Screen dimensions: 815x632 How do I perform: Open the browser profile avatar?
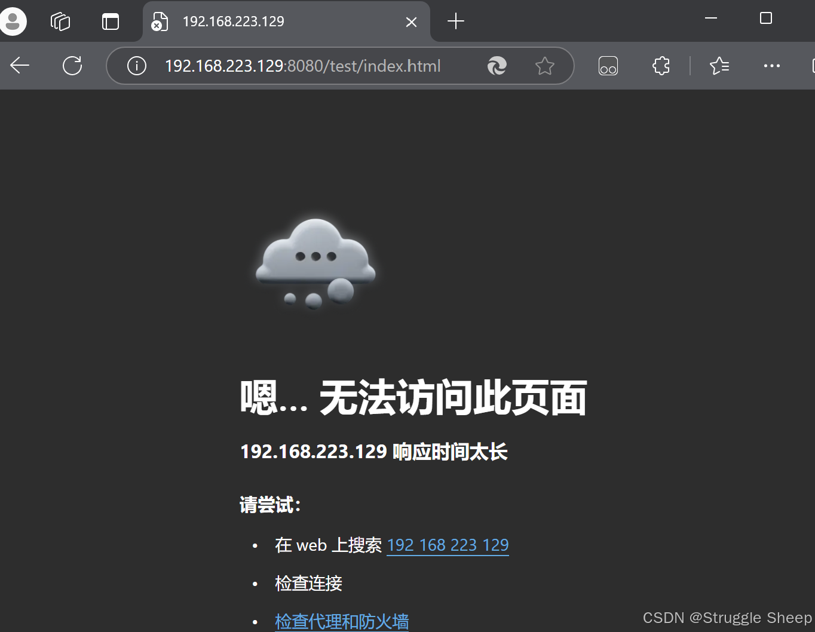(12, 22)
